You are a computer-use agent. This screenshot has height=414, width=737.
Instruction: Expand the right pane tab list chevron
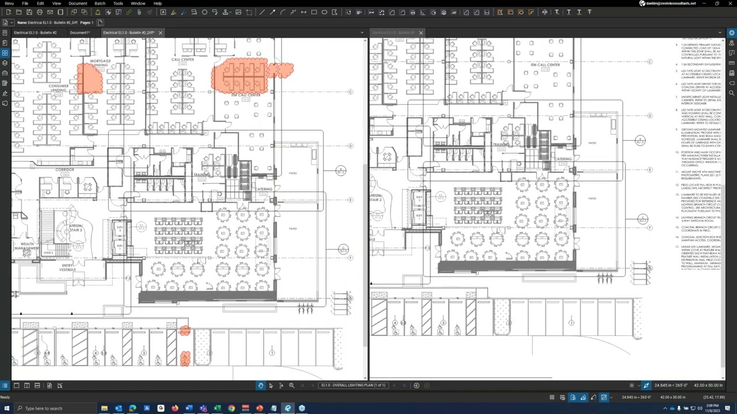coord(720,33)
